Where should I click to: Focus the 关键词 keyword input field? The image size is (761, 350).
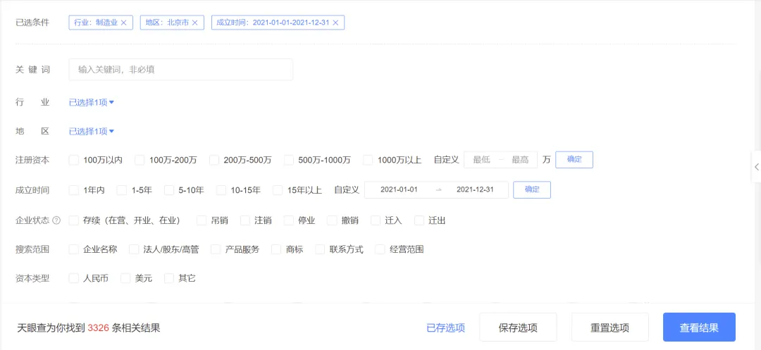point(181,70)
